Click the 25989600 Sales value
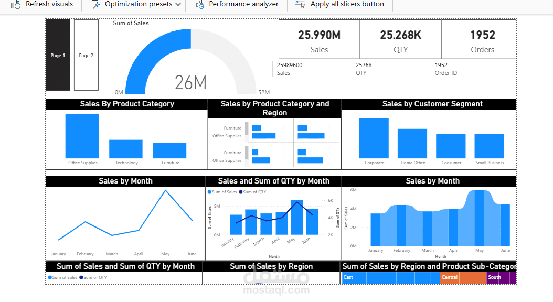This screenshot has width=553, height=302. pyautogui.click(x=290, y=65)
